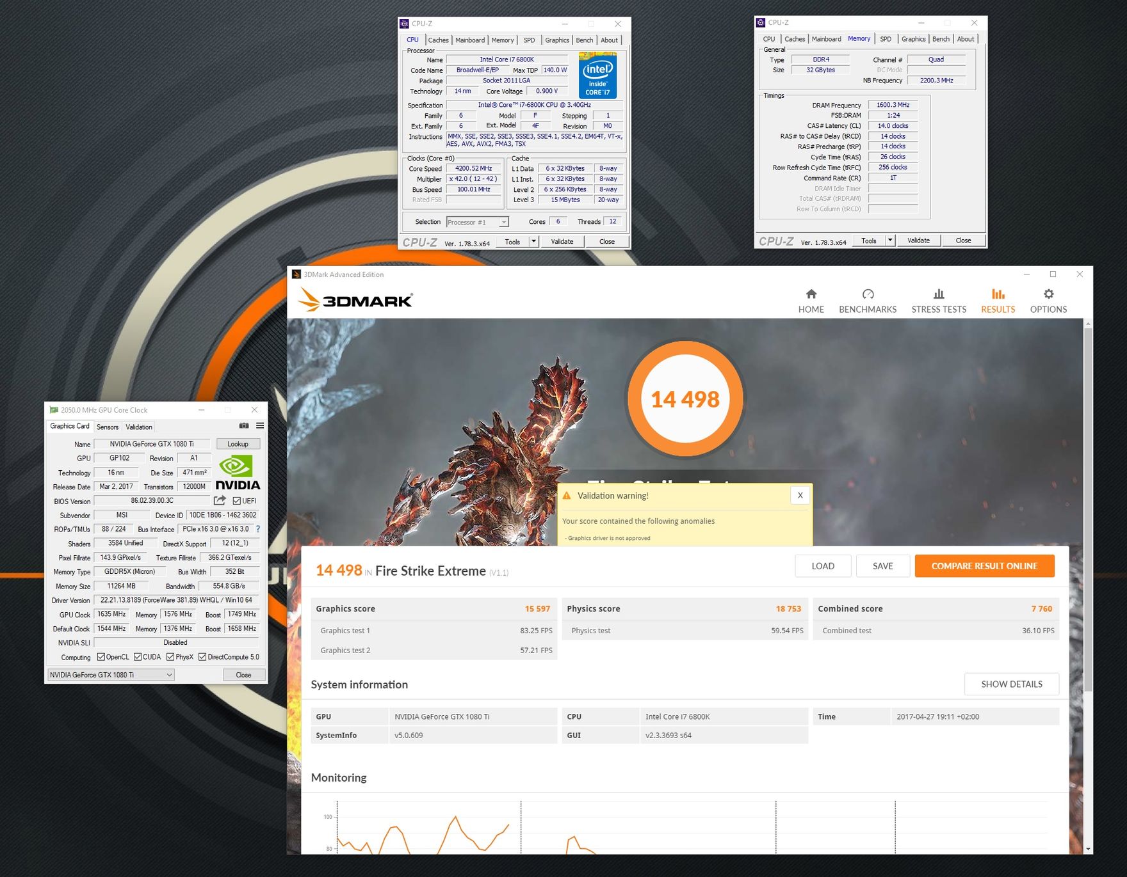Viewport: 1127px width, 877px height.
Task: Click the CPU-Z app icon in the CPU window title bar
Action: [x=404, y=24]
